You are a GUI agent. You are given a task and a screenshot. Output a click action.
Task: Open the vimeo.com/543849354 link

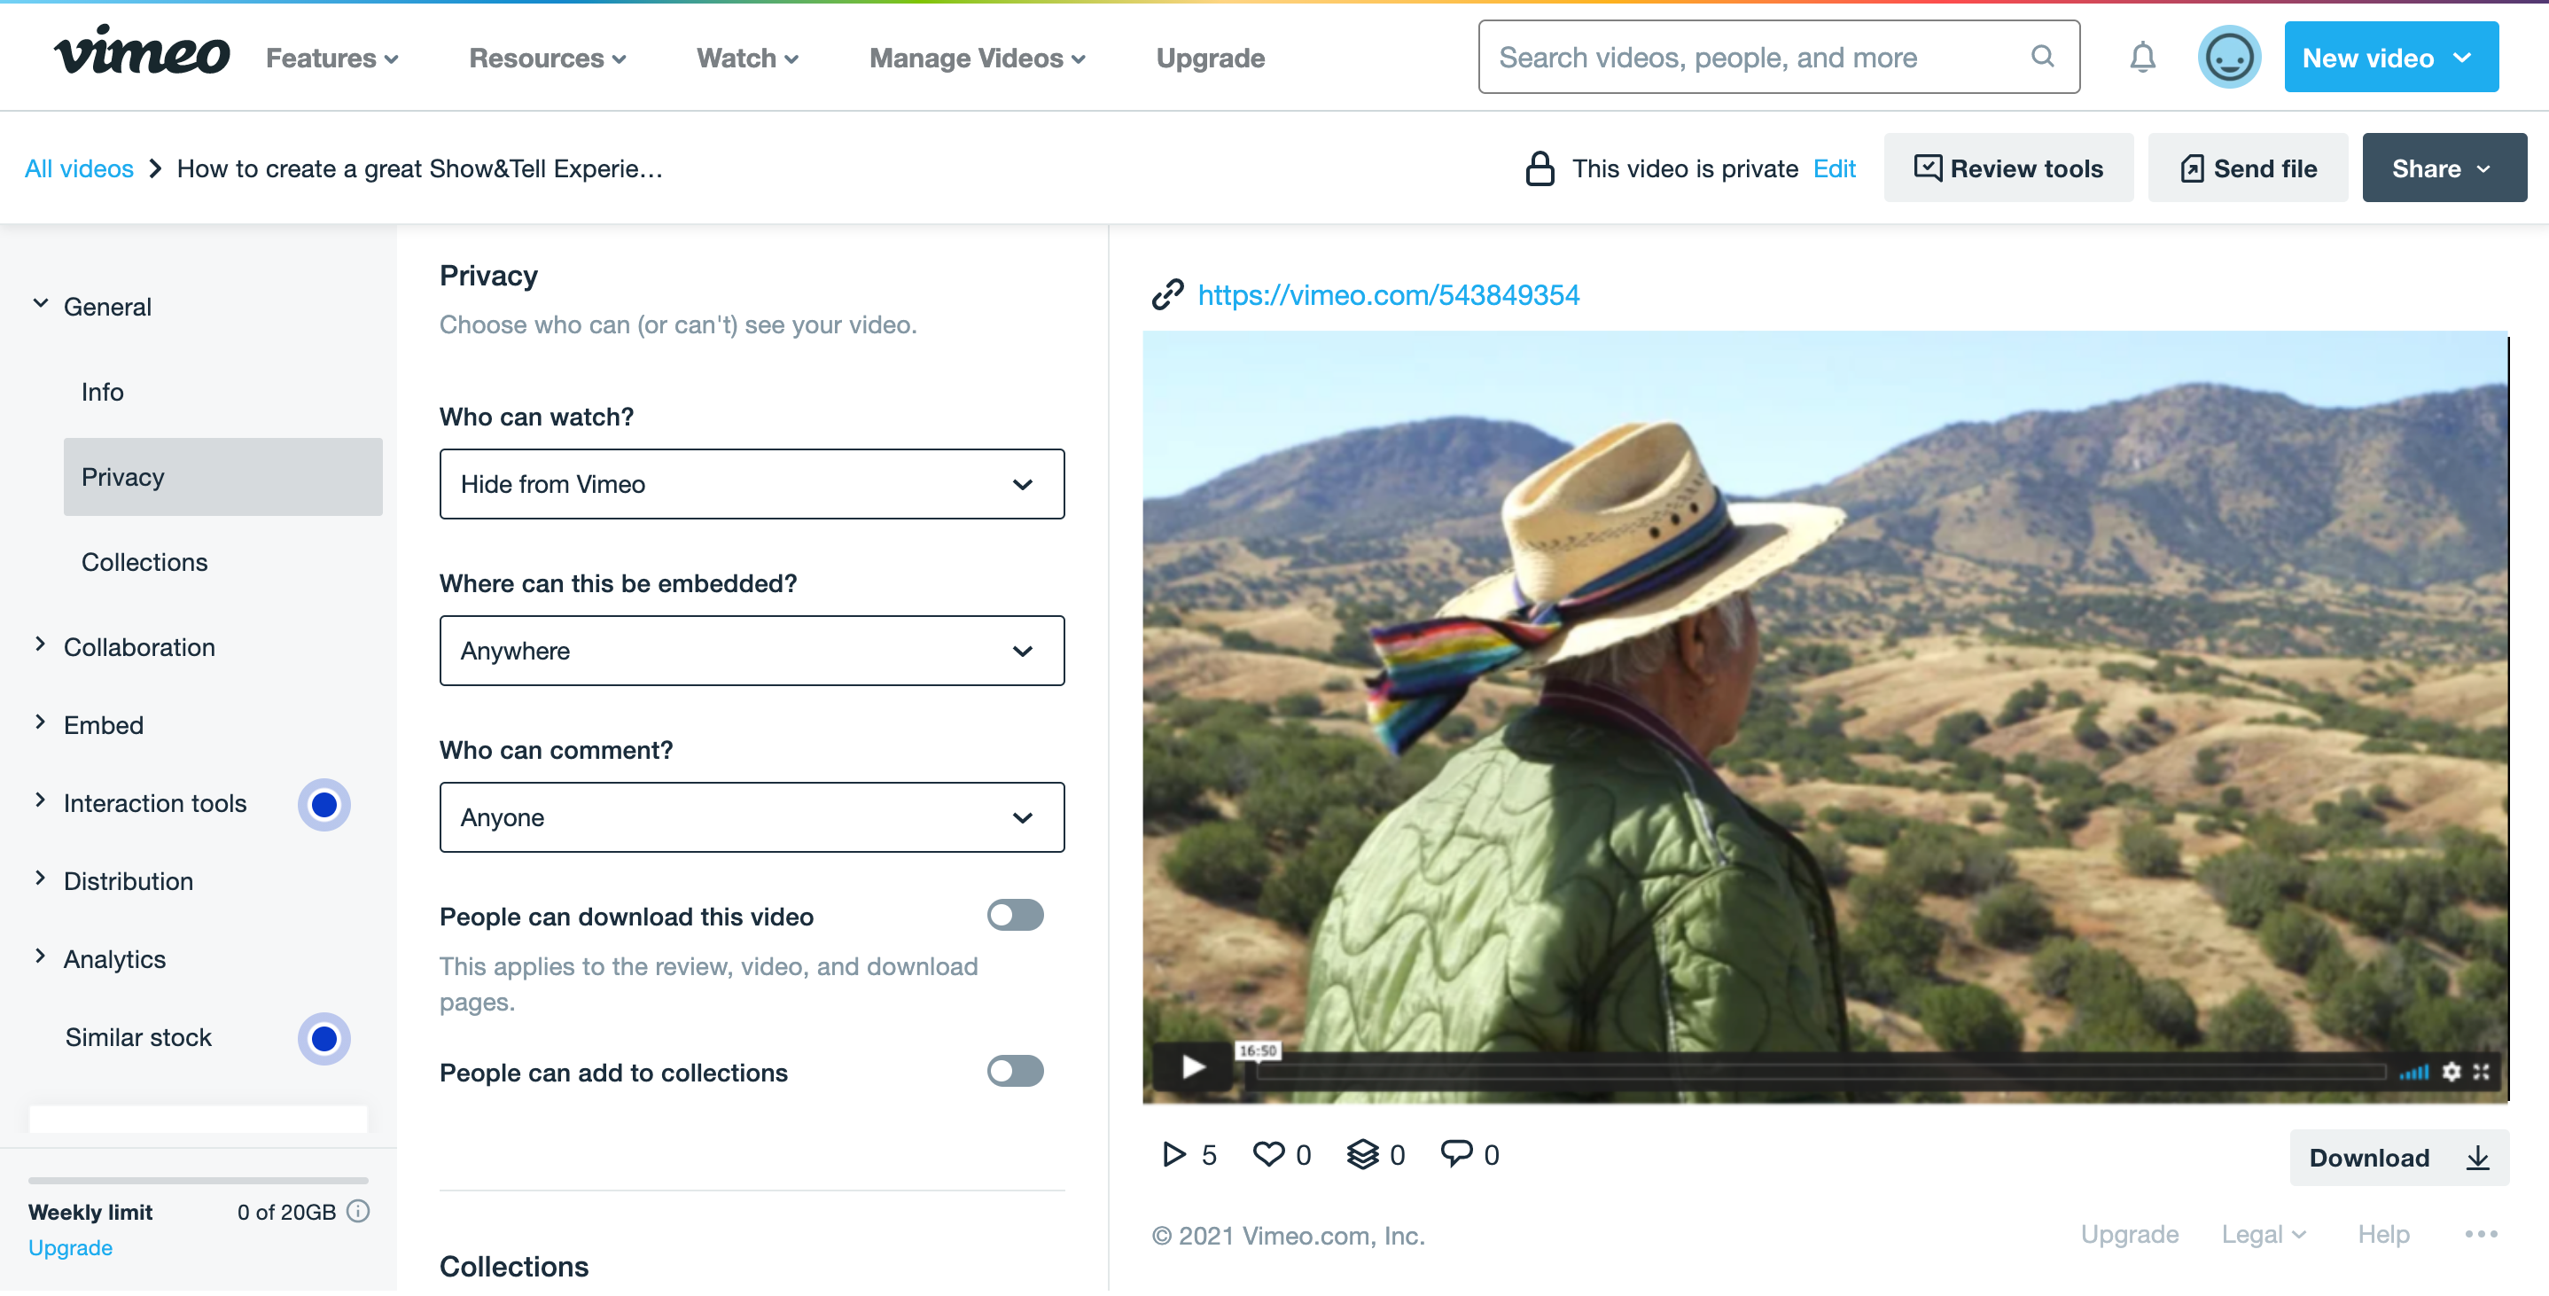tap(1388, 295)
